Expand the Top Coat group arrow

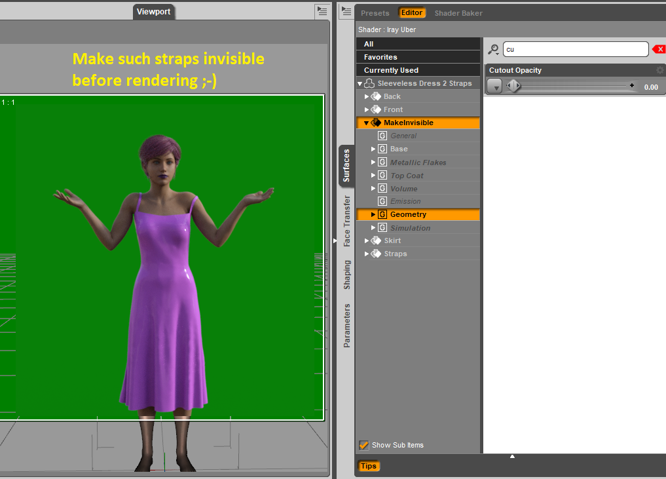pyautogui.click(x=373, y=175)
